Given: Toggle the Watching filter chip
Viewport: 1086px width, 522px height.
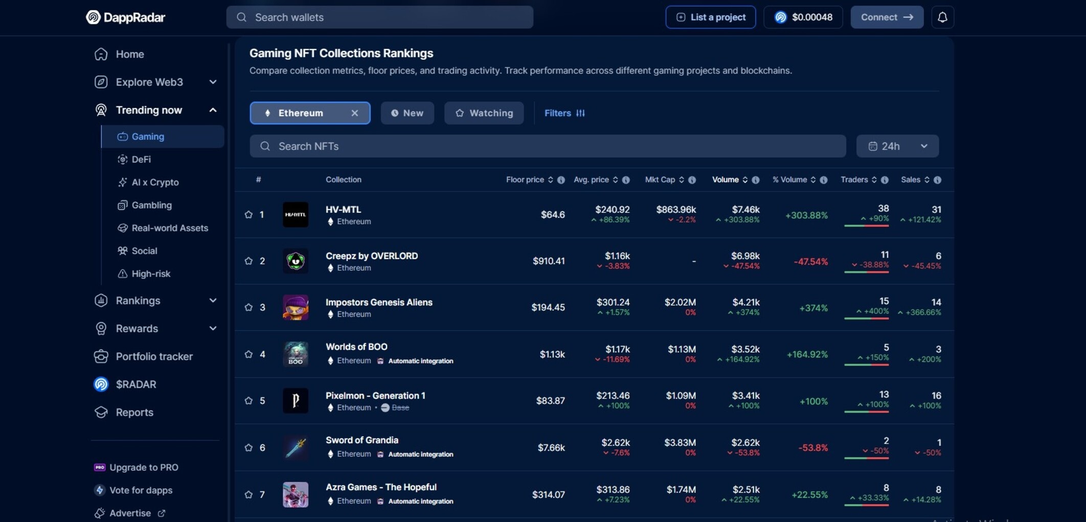Looking at the screenshot, I should tap(484, 113).
